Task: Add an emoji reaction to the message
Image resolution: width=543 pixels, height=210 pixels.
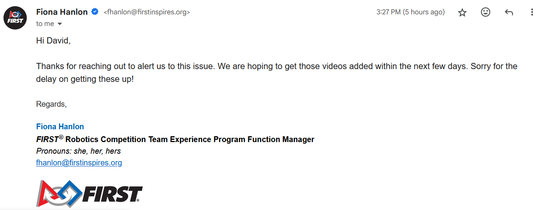Action: [x=485, y=12]
